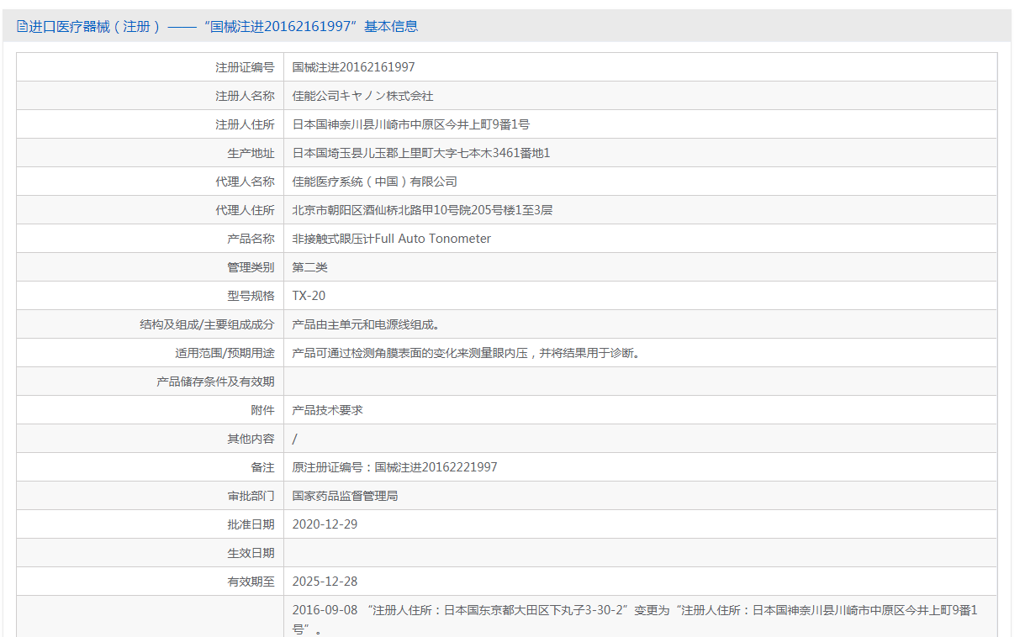The height and width of the screenshot is (637, 1025).
Task: Click the 备注 label
Action: point(262,467)
